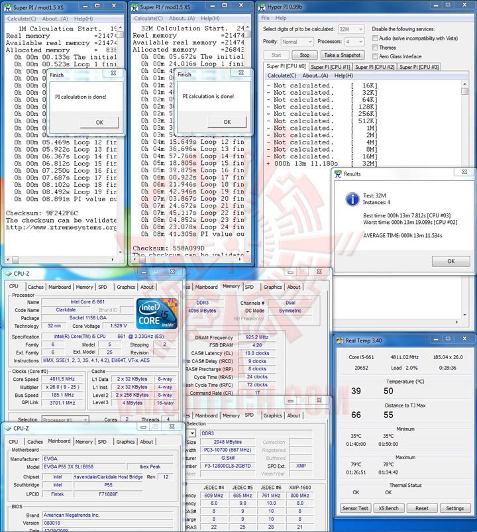Click Take a Snapshot button

coord(343,55)
